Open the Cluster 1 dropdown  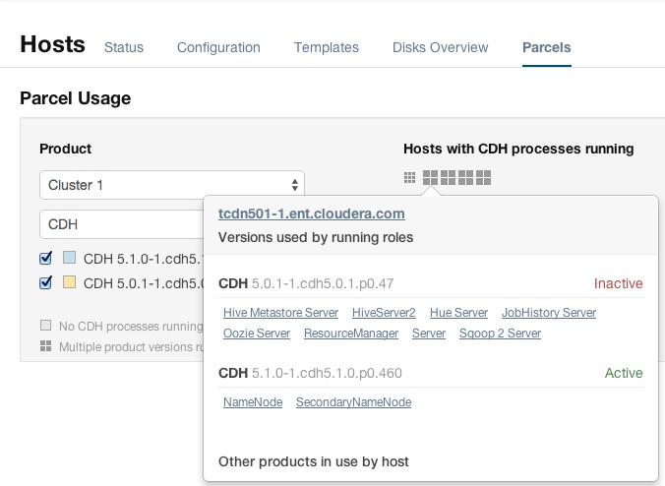(x=171, y=185)
